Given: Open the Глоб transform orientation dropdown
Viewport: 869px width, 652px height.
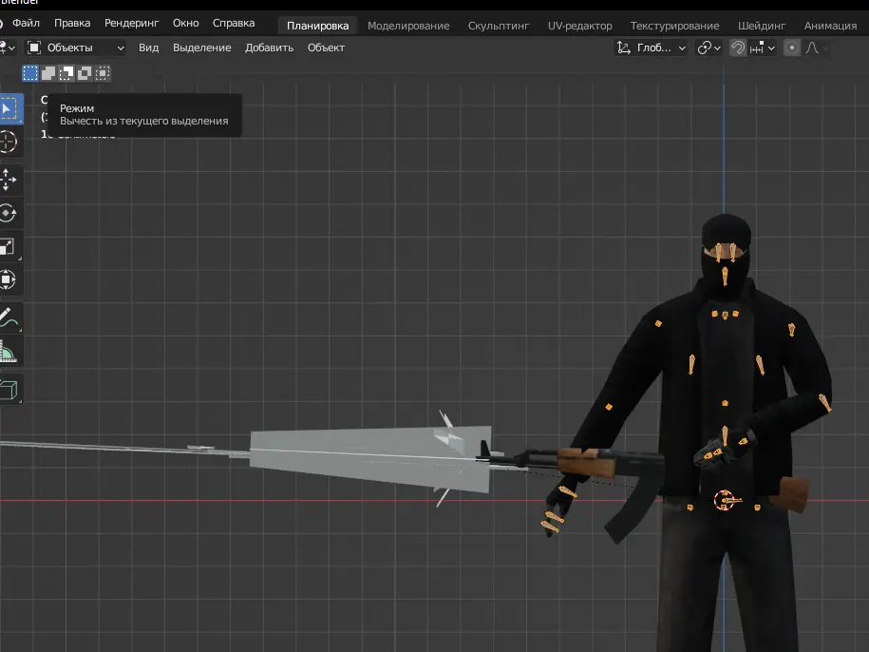Looking at the screenshot, I should click(x=651, y=48).
